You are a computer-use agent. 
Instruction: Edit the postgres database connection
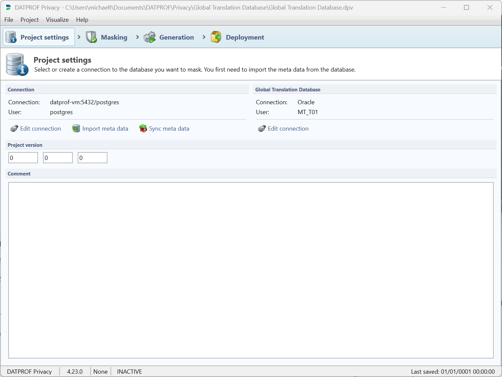tap(35, 129)
